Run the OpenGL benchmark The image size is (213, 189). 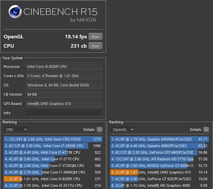96,37
